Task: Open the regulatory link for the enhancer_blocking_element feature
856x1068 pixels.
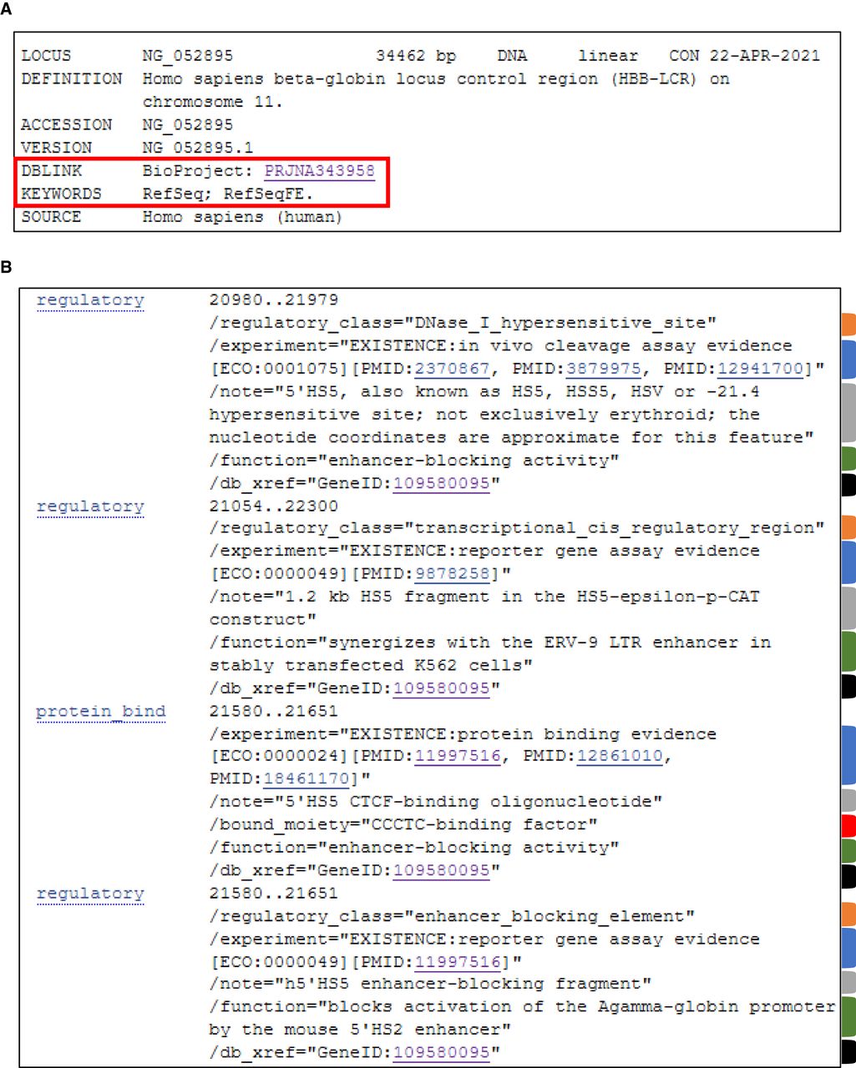Action: (90, 894)
